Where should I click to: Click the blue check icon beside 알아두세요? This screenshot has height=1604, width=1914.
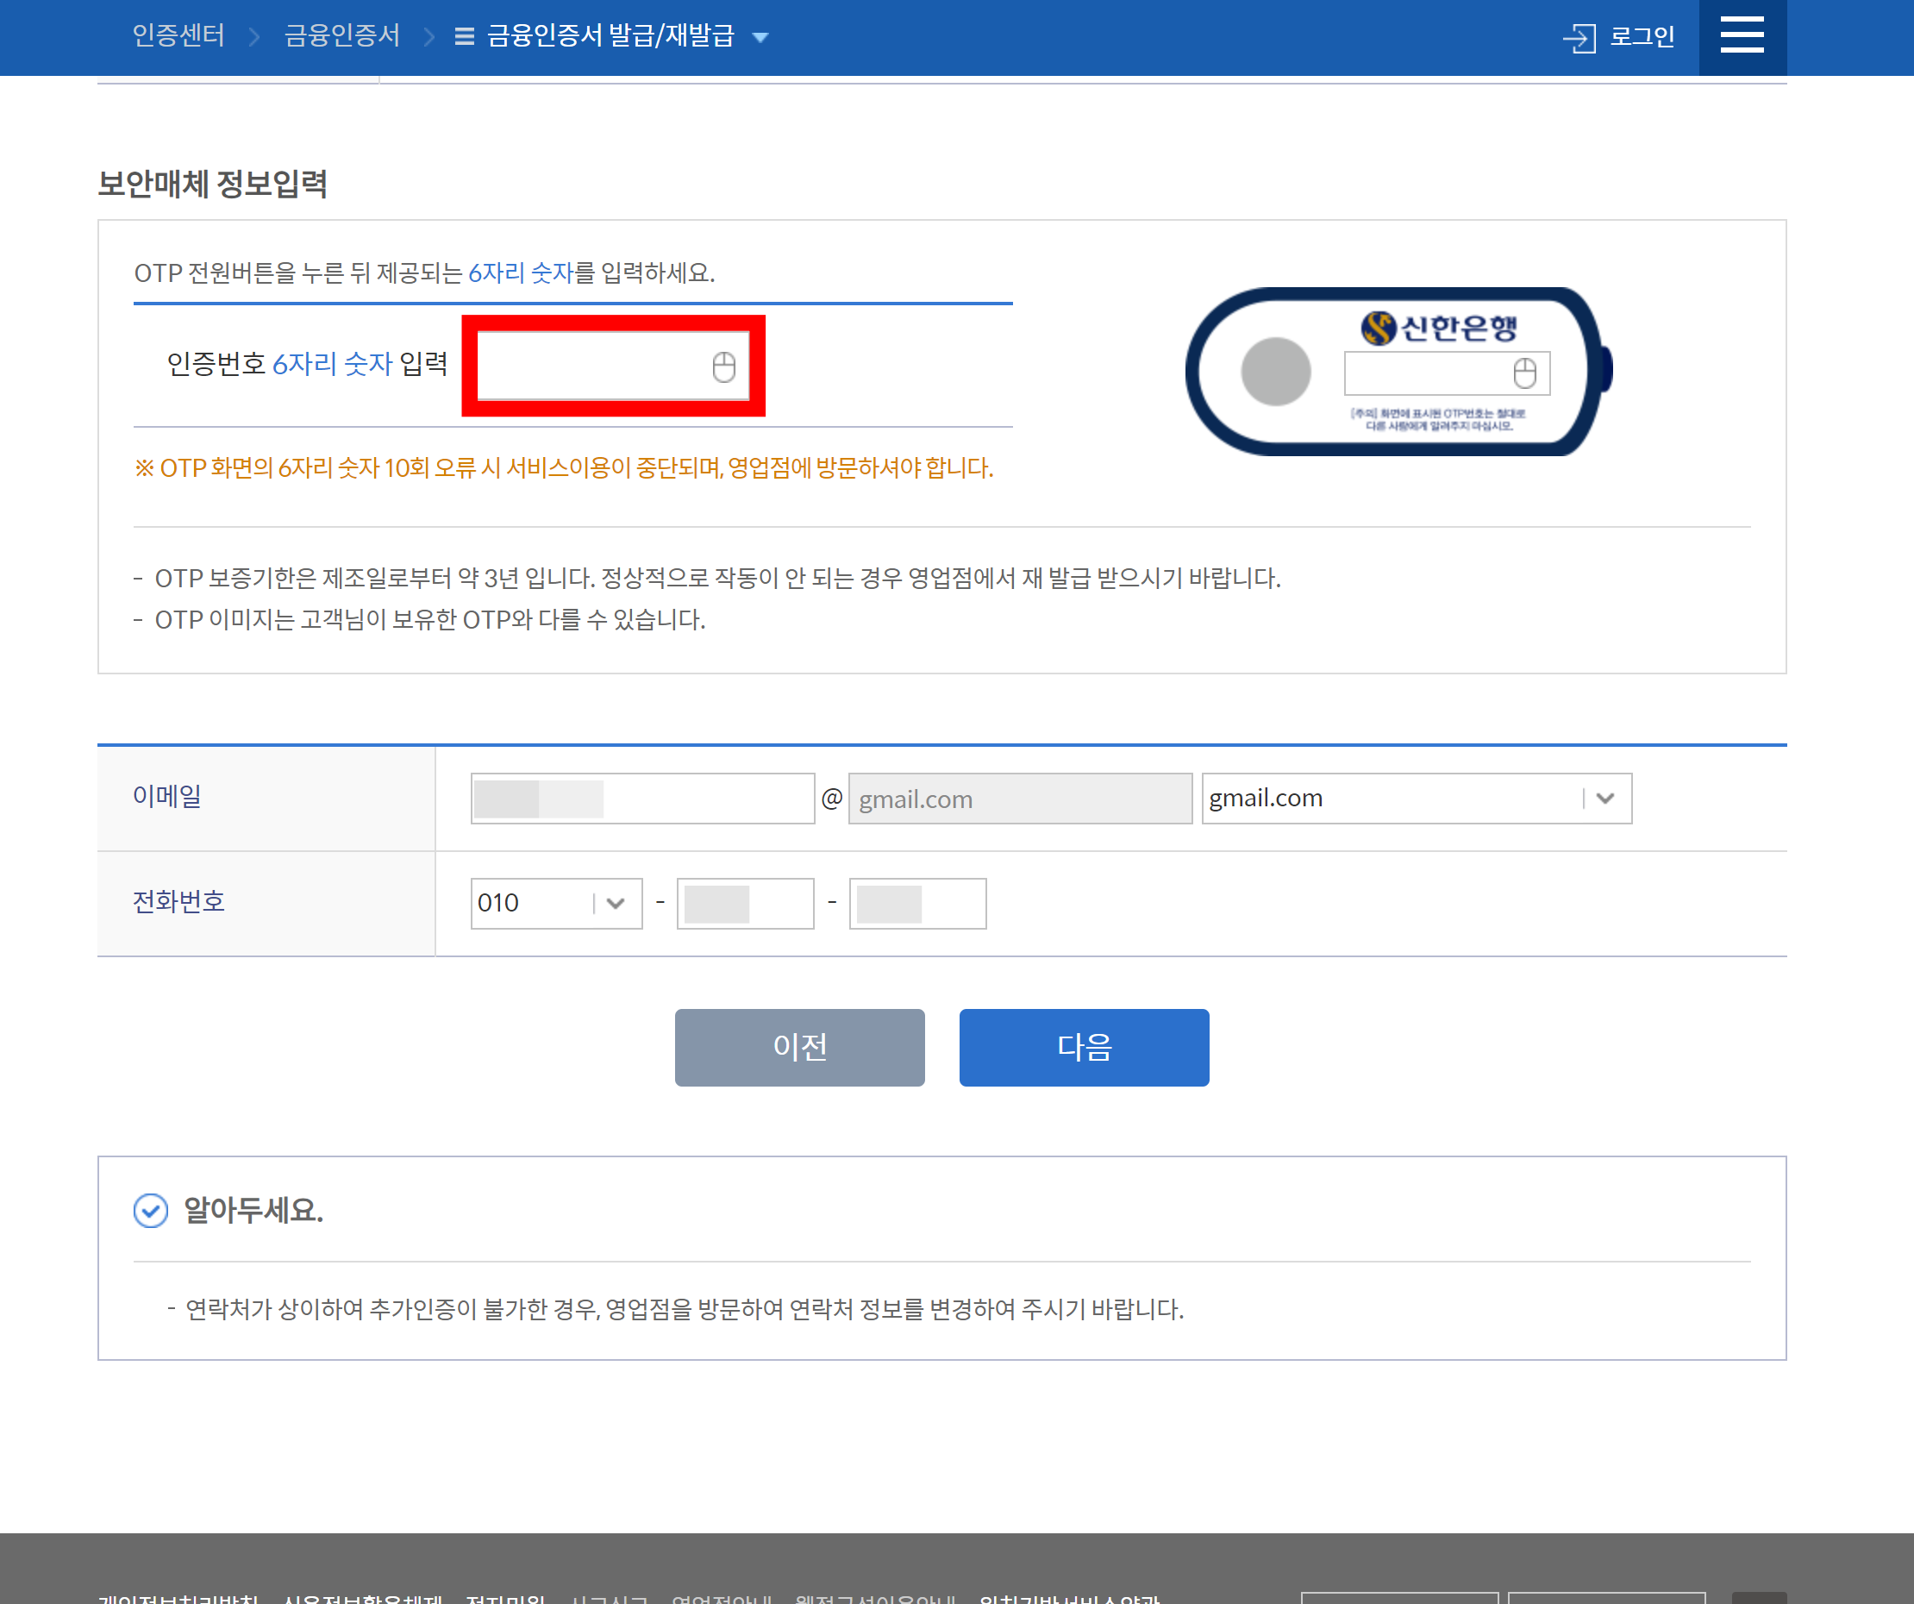[150, 1210]
